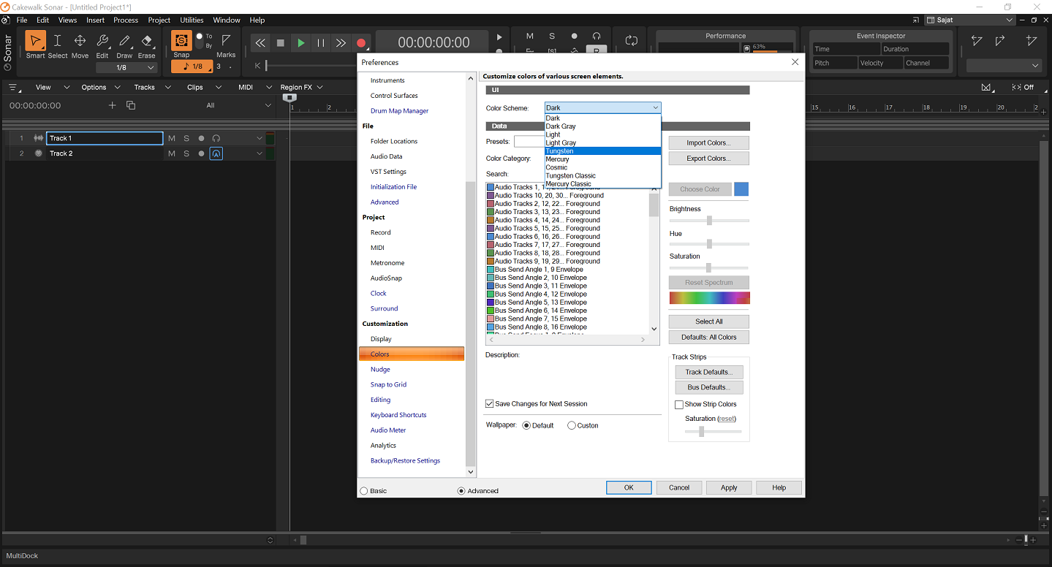Toggle the Snap to grid icon

[181, 41]
